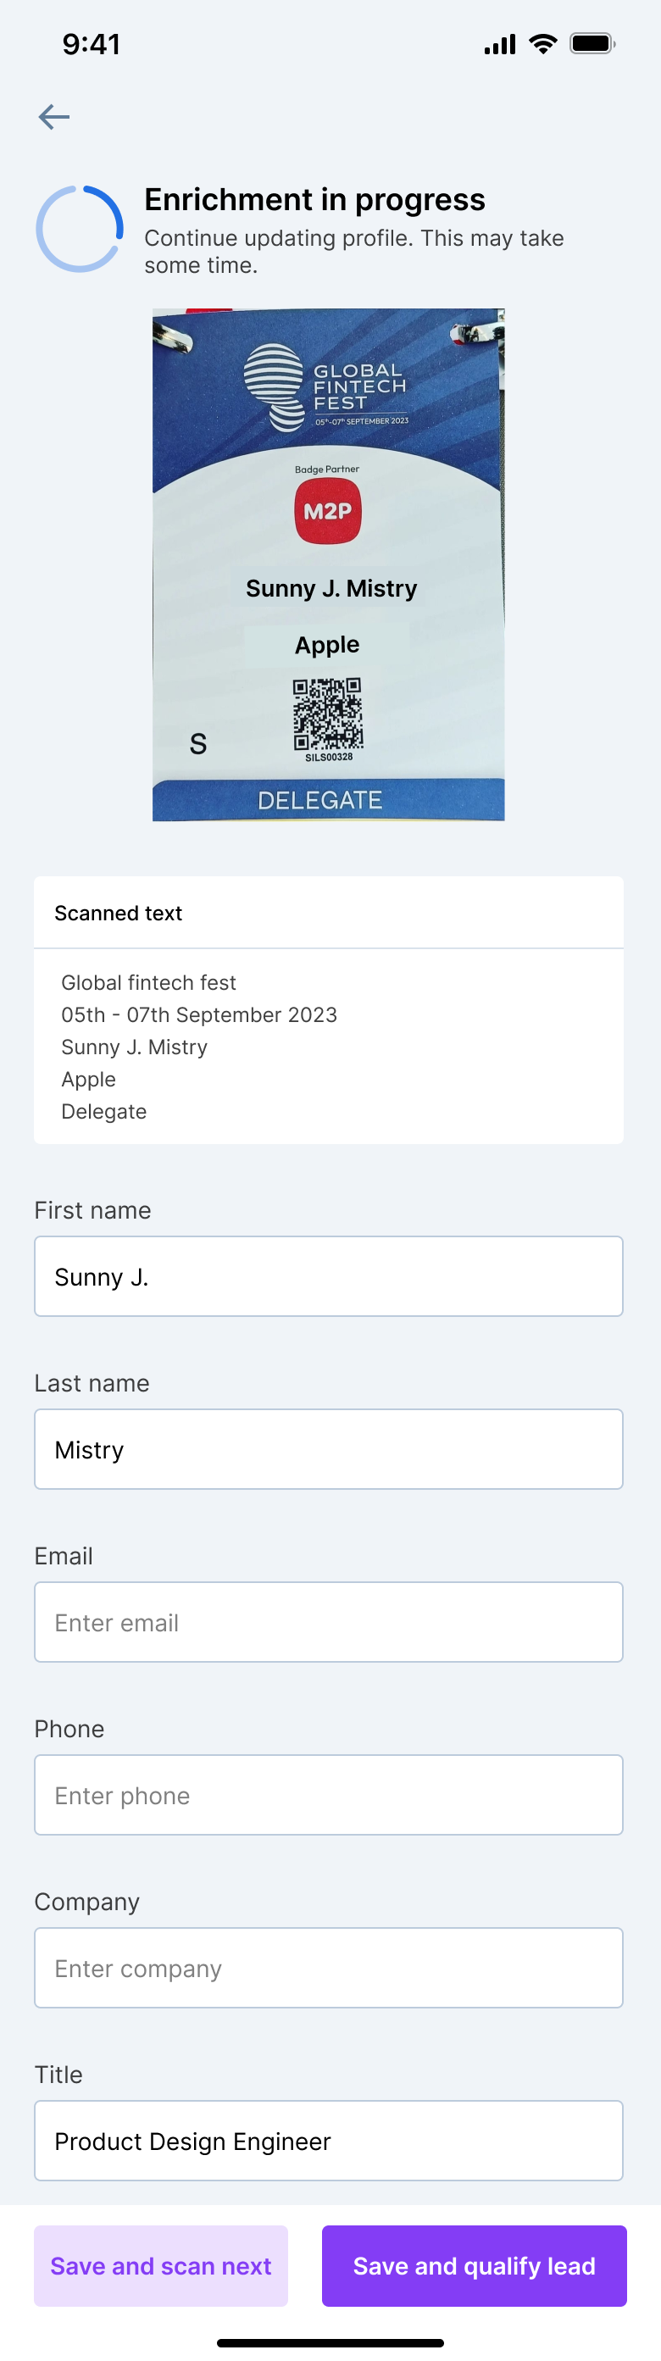The height and width of the screenshot is (2361, 661).
Task: Tap the back arrow icon
Action: pyautogui.click(x=54, y=116)
